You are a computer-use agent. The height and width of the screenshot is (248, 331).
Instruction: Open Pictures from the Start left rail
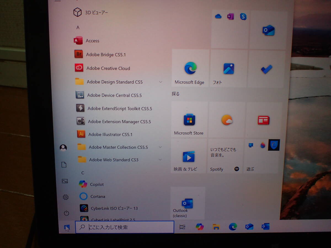tap(65, 181)
